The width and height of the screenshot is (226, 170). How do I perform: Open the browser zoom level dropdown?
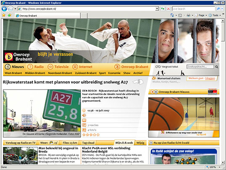coord(220,167)
